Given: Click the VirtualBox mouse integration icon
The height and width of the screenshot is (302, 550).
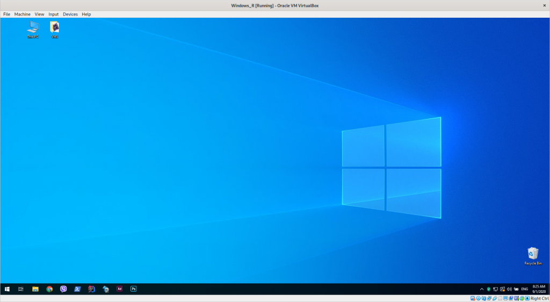Looking at the screenshot, I should [522, 298].
